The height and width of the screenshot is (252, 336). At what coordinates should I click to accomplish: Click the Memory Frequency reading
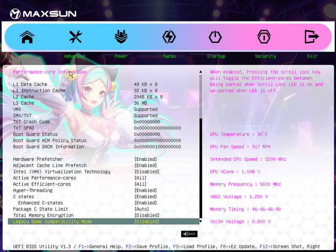click(x=245, y=184)
